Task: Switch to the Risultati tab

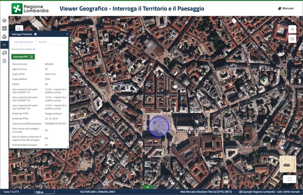Action: tap(42, 42)
